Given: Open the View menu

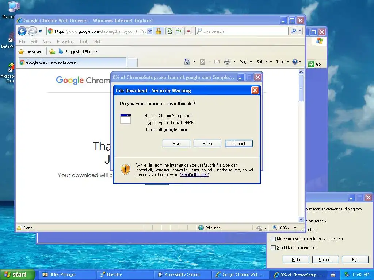Looking at the screenshot, I should [x=47, y=42].
